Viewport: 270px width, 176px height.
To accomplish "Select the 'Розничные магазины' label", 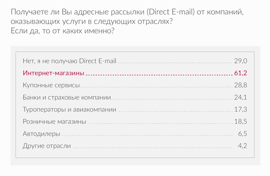I will 54,121.
